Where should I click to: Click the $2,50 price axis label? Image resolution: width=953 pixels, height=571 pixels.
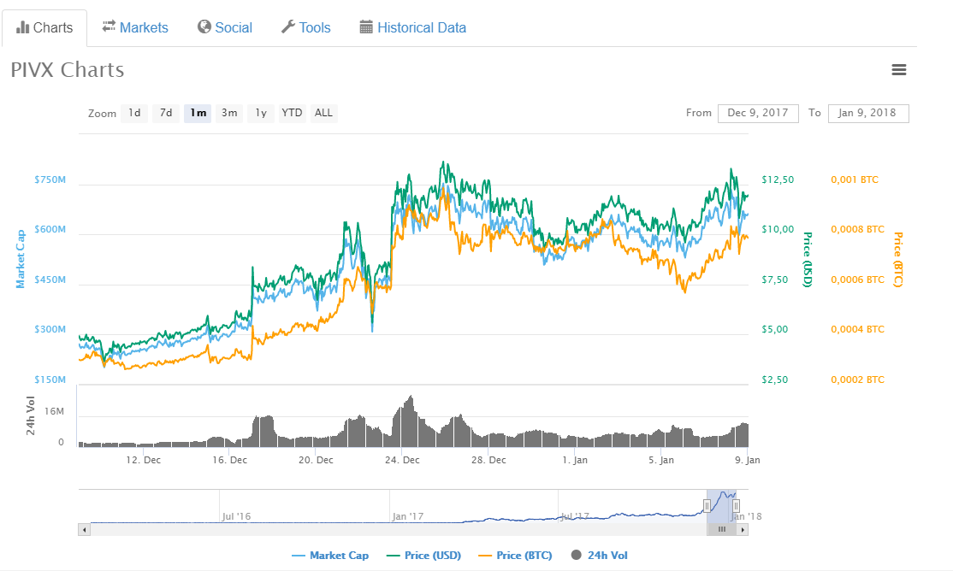pyautogui.click(x=774, y=380)
